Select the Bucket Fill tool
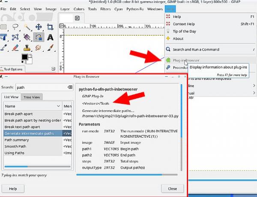 27,37
